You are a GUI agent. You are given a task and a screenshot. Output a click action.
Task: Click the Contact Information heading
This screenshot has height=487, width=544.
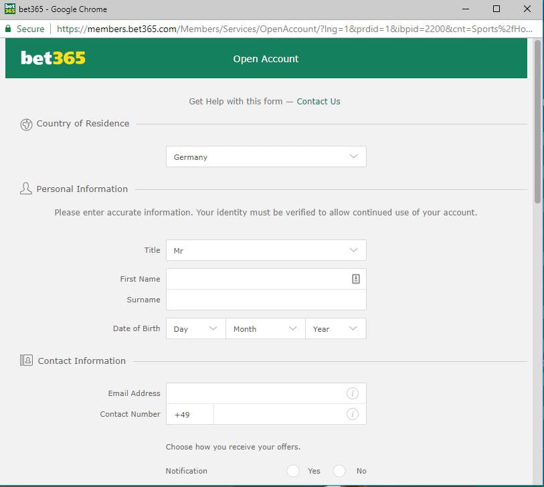(x=82, y=361)
